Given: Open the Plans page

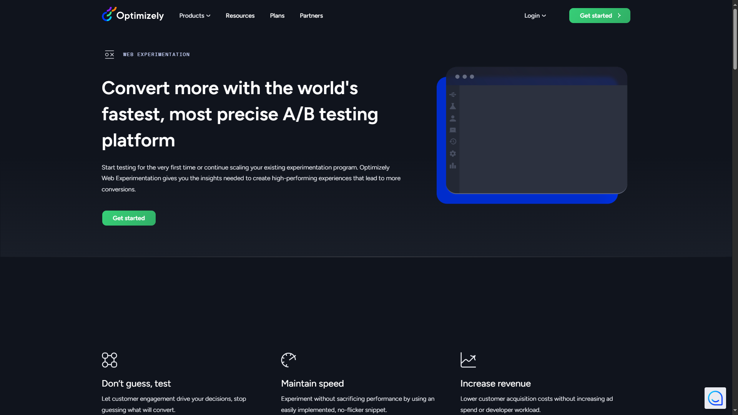Looking at the screenshot, I should [x=277, y=16].
